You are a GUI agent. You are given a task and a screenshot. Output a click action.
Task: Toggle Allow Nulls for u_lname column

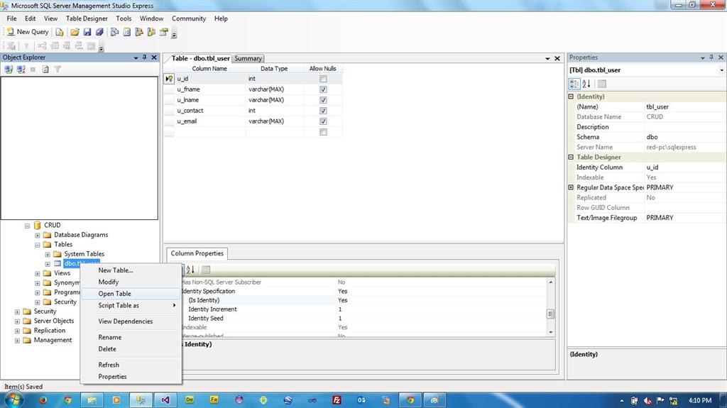pyautogui.click(x=323, y=100)
